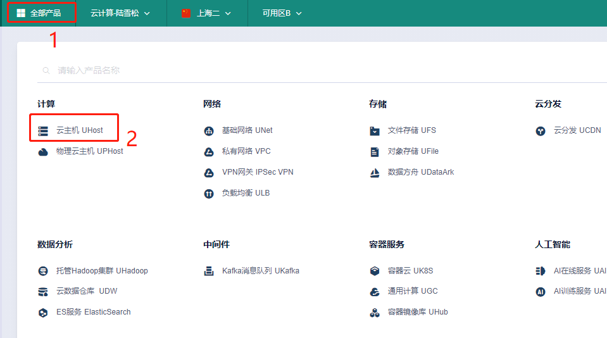This screenshot has height=338, width=607.
Task: Open the 全部产品 all products menu
Action: [39, 13]
